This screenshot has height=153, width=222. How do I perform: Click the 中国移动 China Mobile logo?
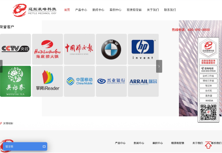79,81
